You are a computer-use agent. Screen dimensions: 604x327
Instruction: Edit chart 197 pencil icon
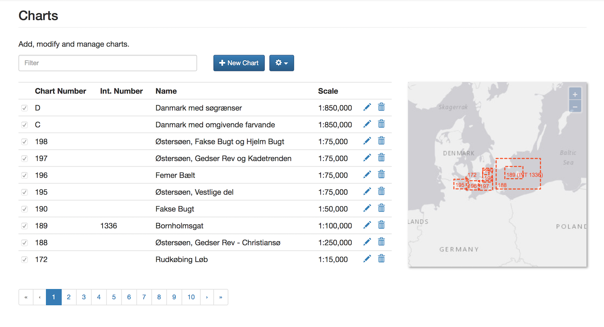pos(367,158)
